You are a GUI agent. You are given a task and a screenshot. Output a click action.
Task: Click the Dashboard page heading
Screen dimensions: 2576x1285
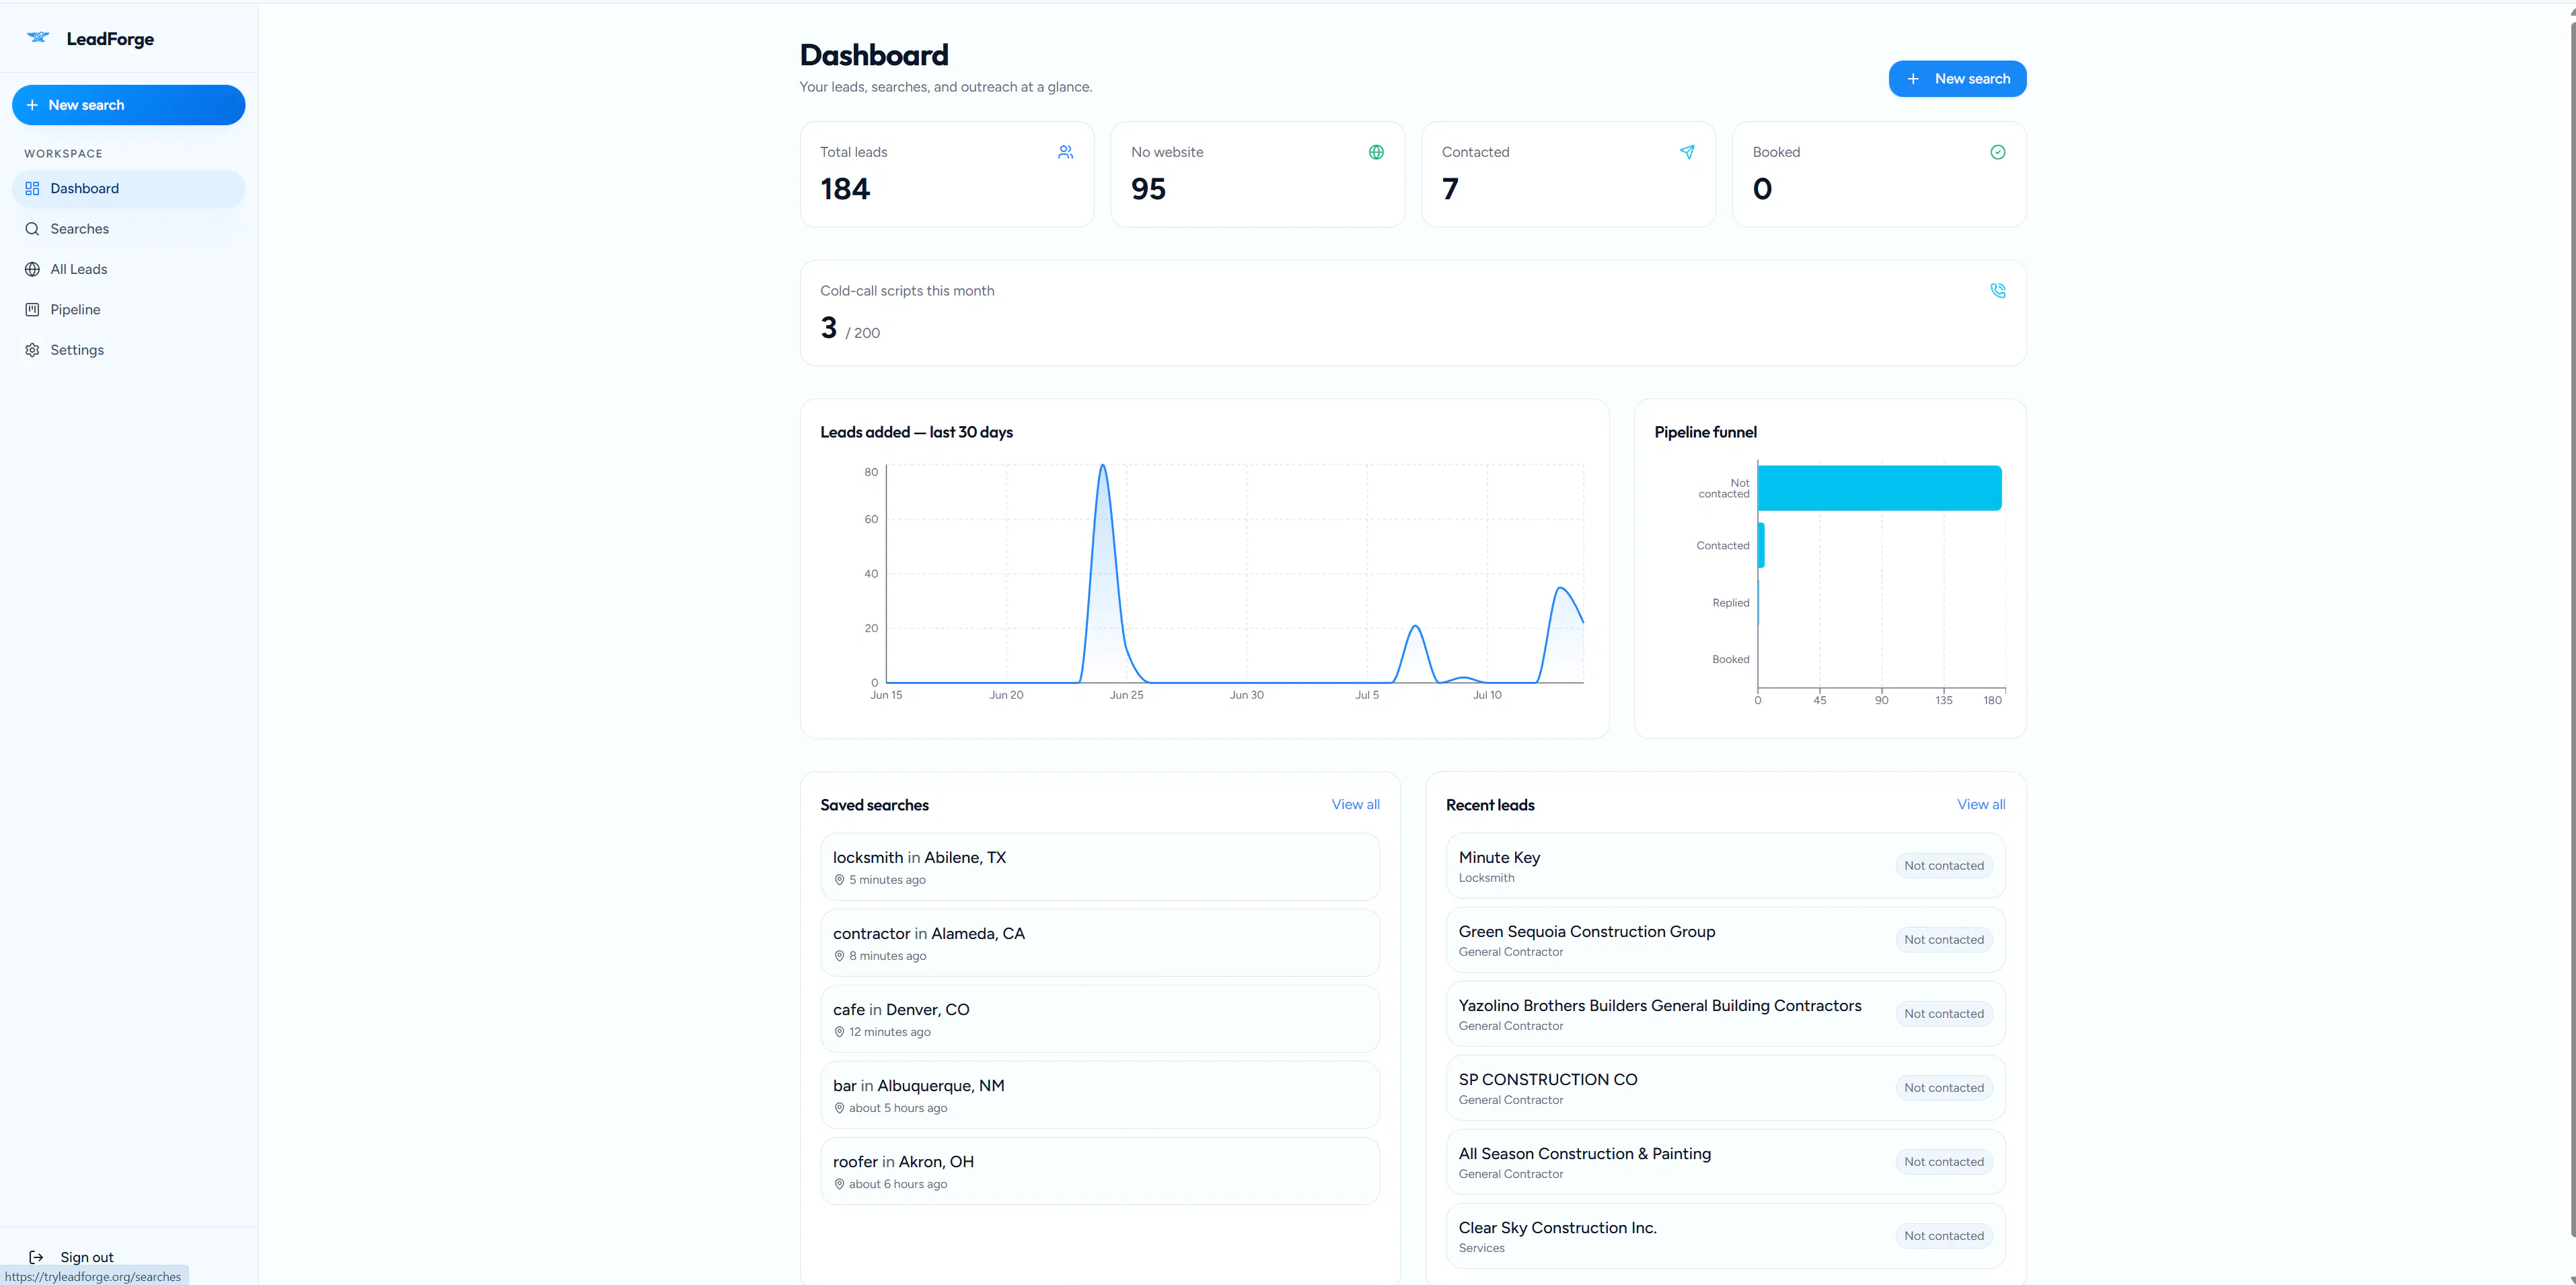[874, 55]
